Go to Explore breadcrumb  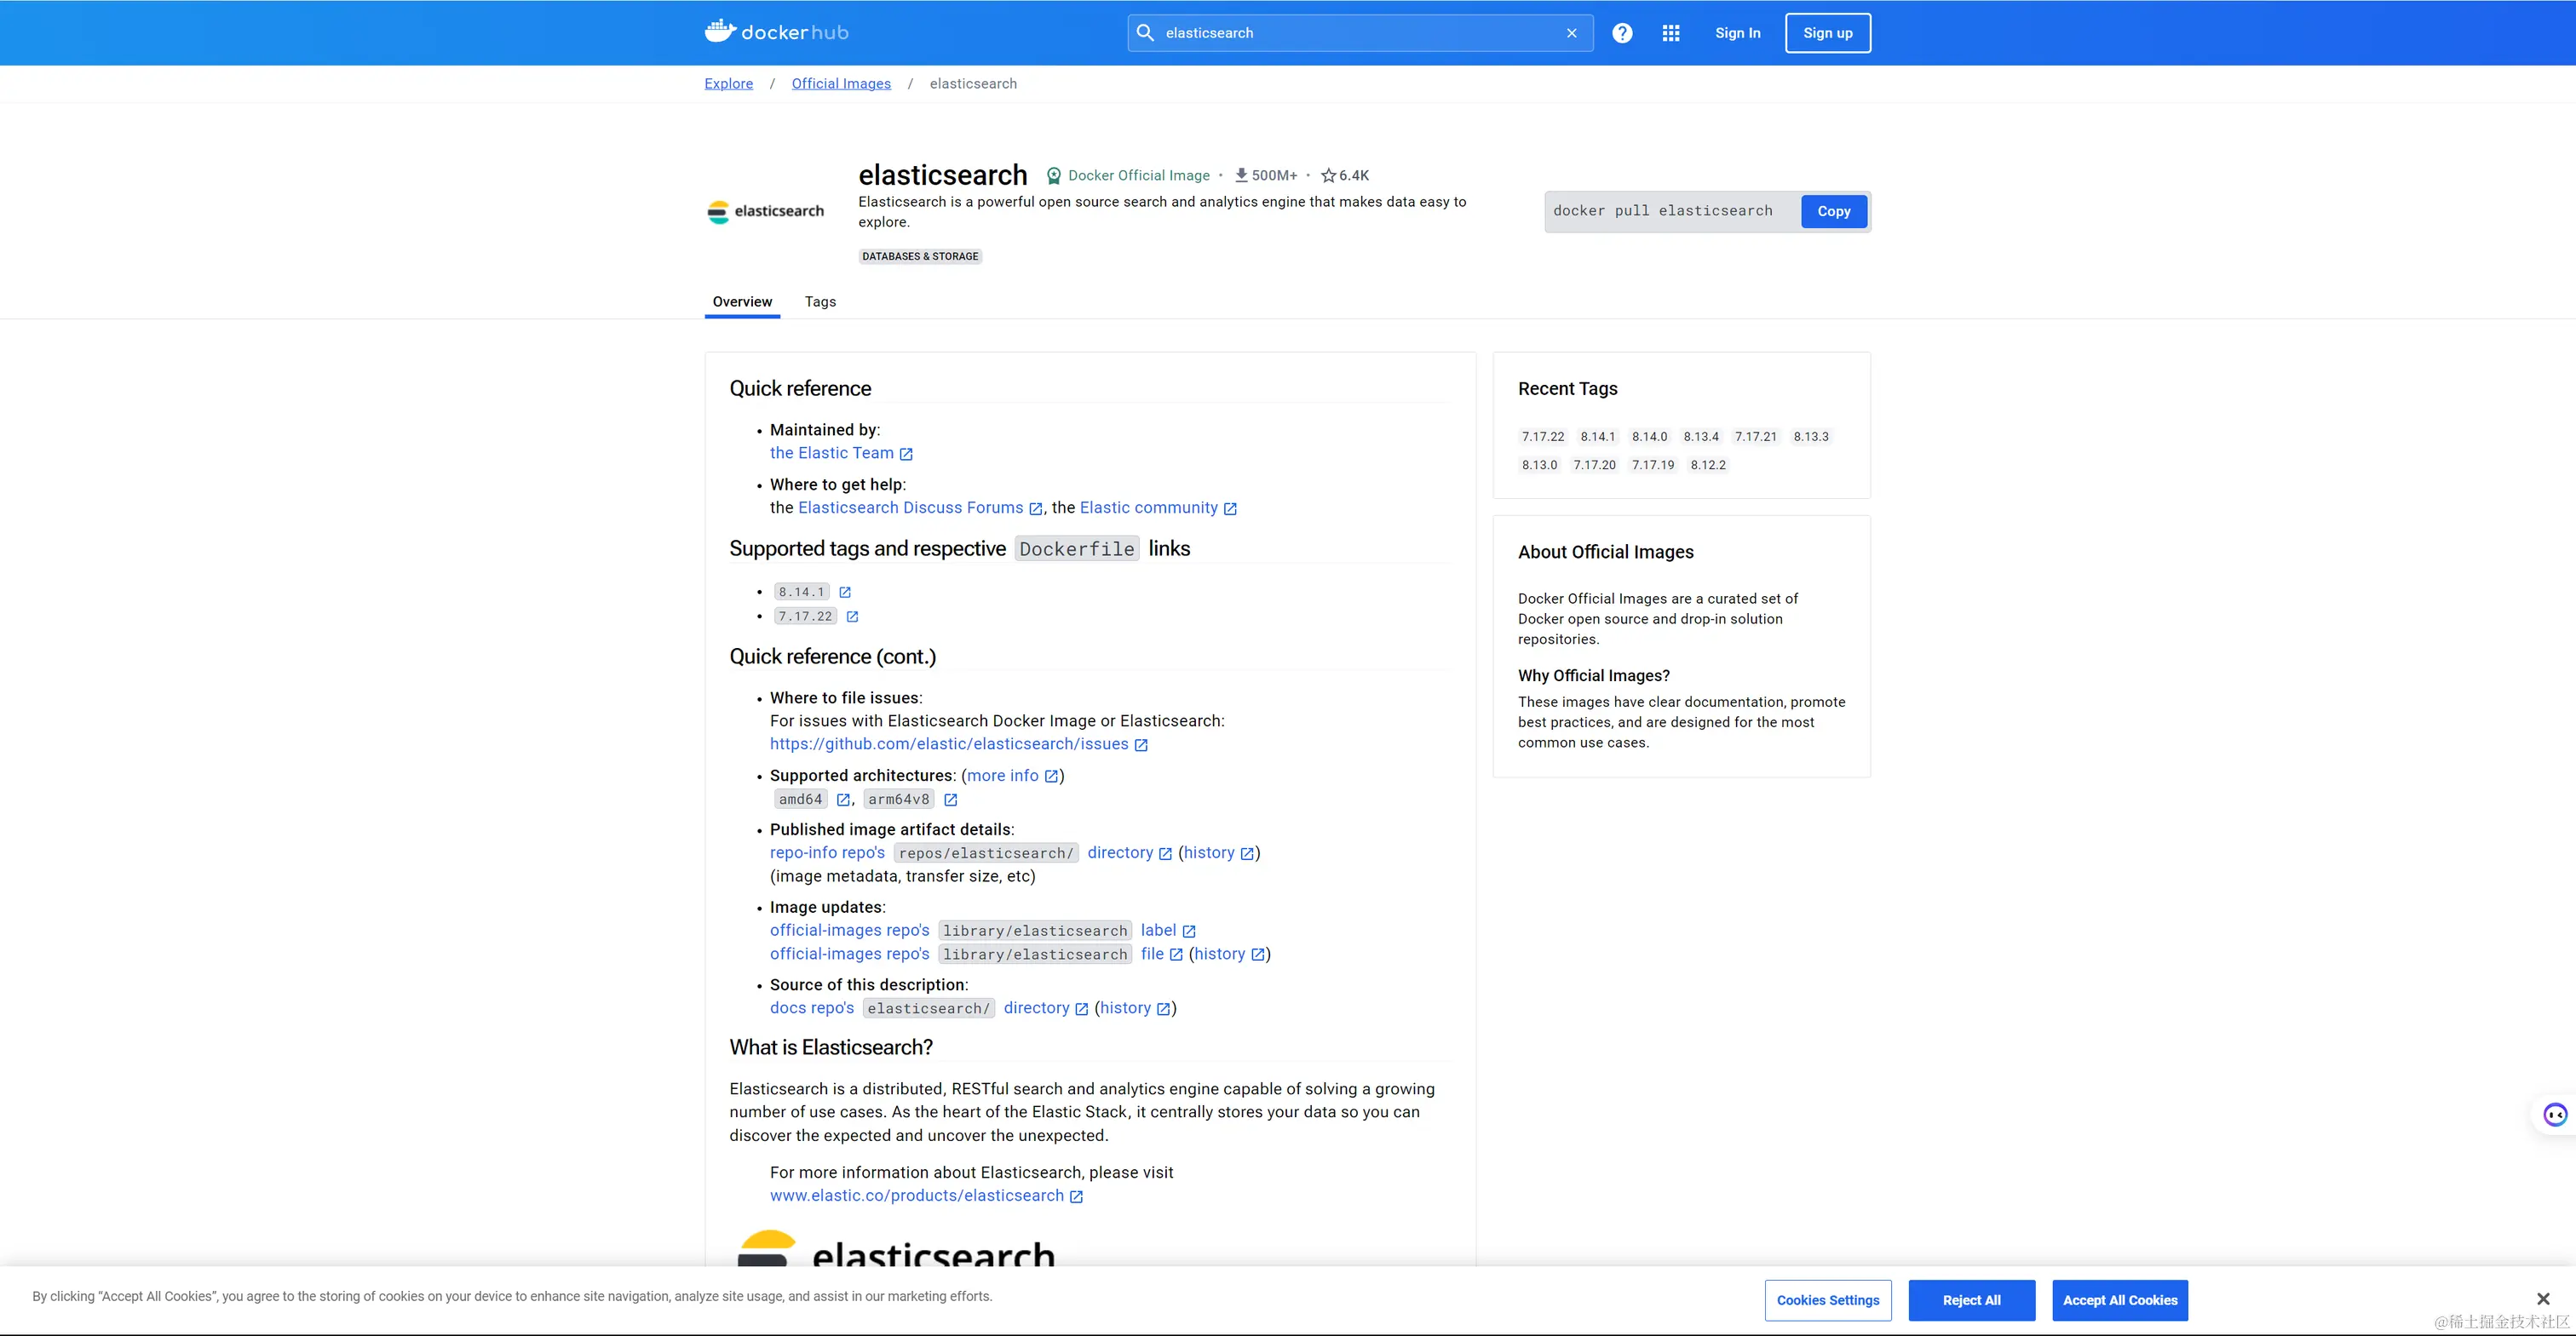point(728,84)
